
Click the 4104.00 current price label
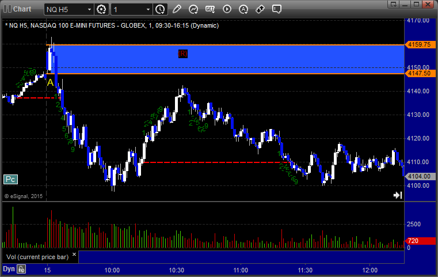click(420, 176)
